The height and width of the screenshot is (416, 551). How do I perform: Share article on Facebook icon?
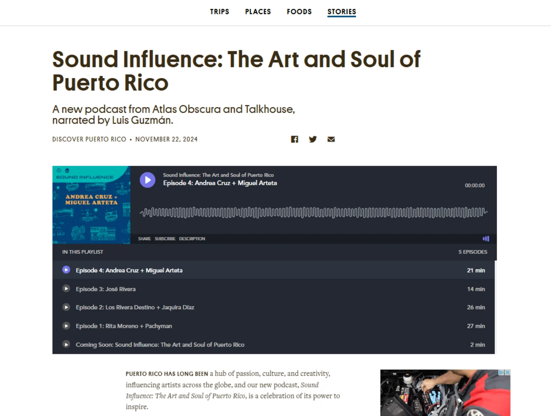tap(294, 139)
